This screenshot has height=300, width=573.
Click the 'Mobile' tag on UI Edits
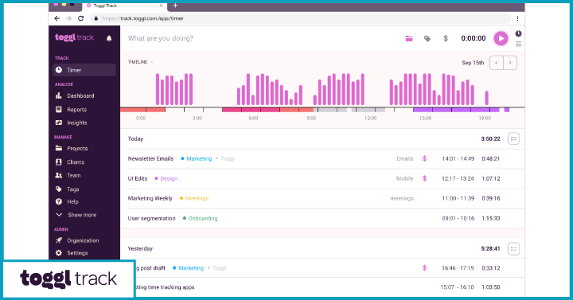tap(405, 179)
